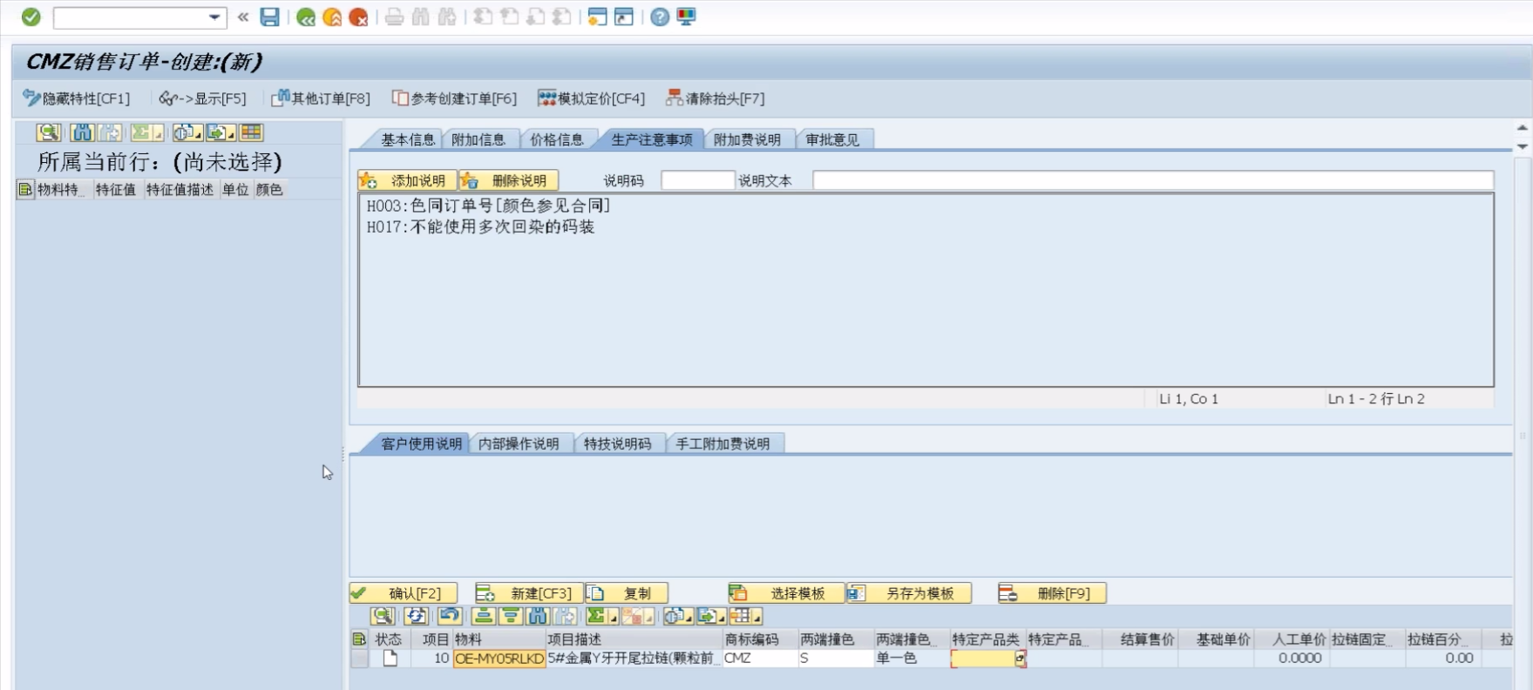Click 确认[F2] button
The image size is (1533, 690).
[x=404, y=593]
